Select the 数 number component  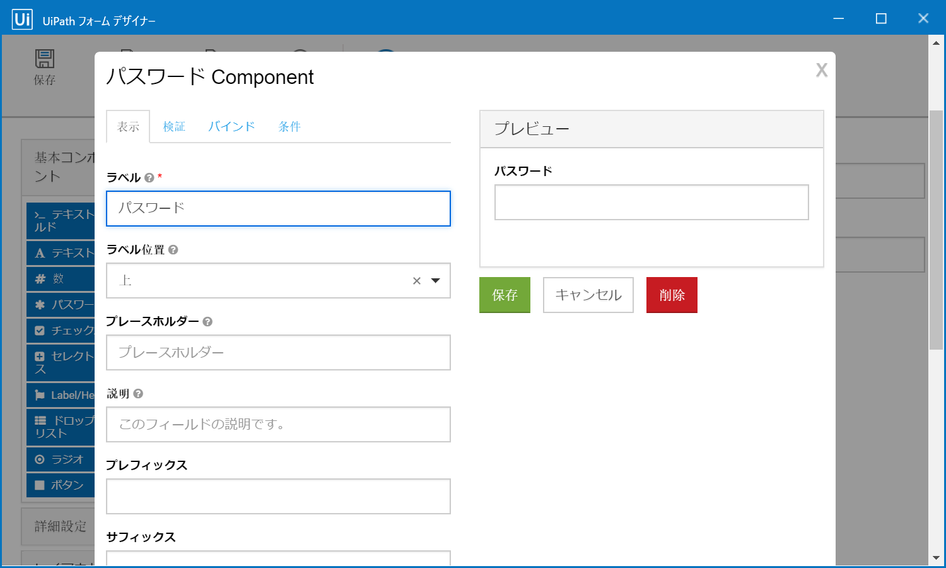click(61, 279)
